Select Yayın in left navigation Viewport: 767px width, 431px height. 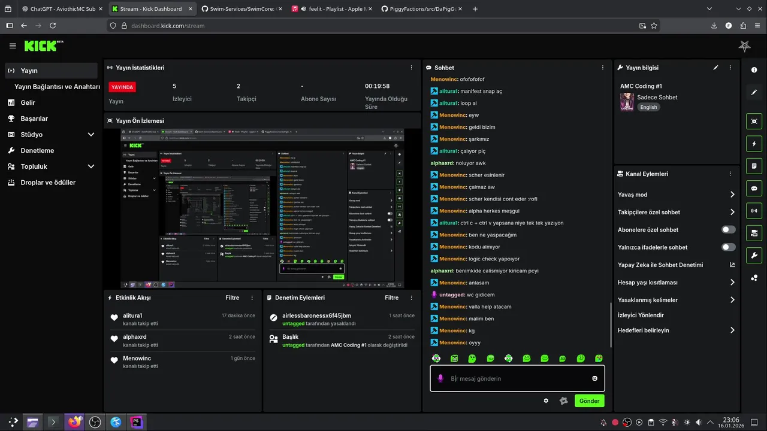[x=51, y=71]
